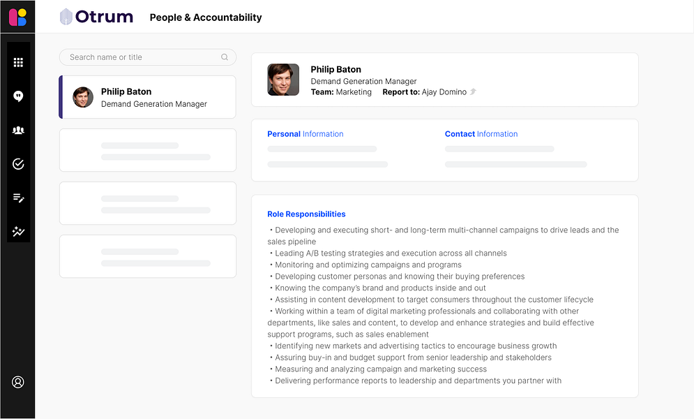Click the colorful logo in top-left corner
694x419 pixels.
coord(17,17)
